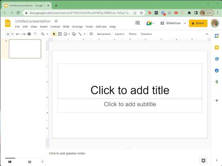Open Google Tasks side panel
Screen dimensions: 222x166
click(x=217, y=59)
